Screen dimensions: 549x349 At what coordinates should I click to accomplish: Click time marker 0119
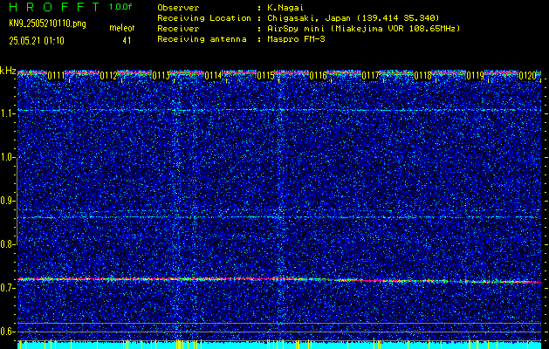click(475, 76)
